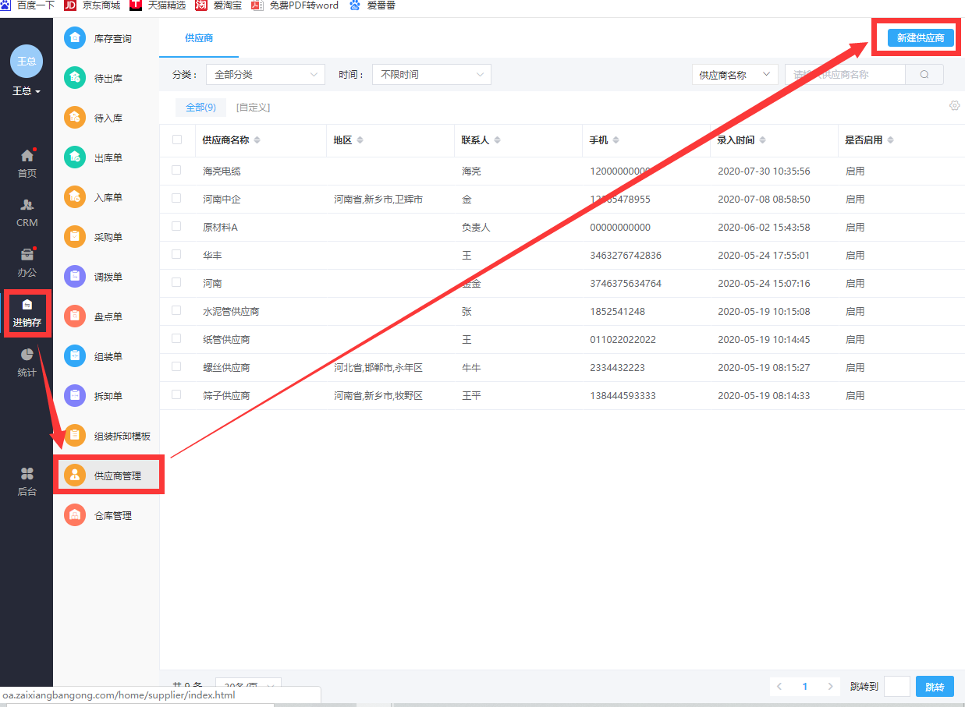Click the 王总 user avatar
965x707 pixels.
(x=27, y=61)
